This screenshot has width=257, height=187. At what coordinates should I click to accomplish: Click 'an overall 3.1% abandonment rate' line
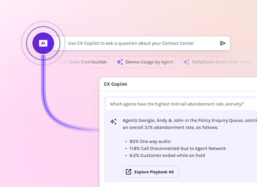pos(171,127)
